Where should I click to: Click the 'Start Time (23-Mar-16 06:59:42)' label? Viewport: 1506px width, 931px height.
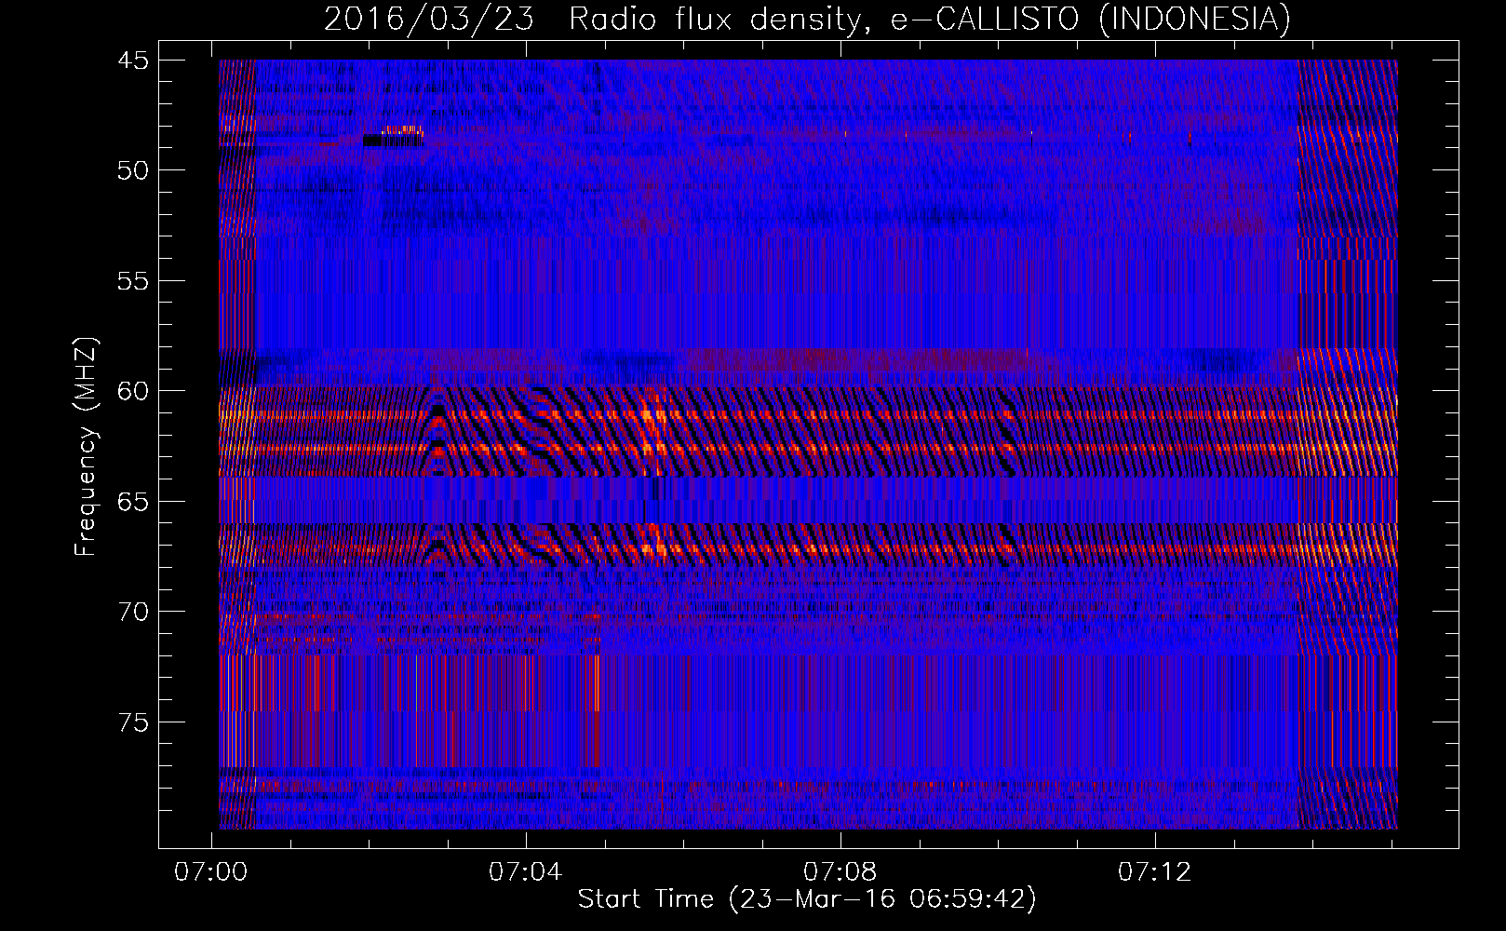(807, 899)
